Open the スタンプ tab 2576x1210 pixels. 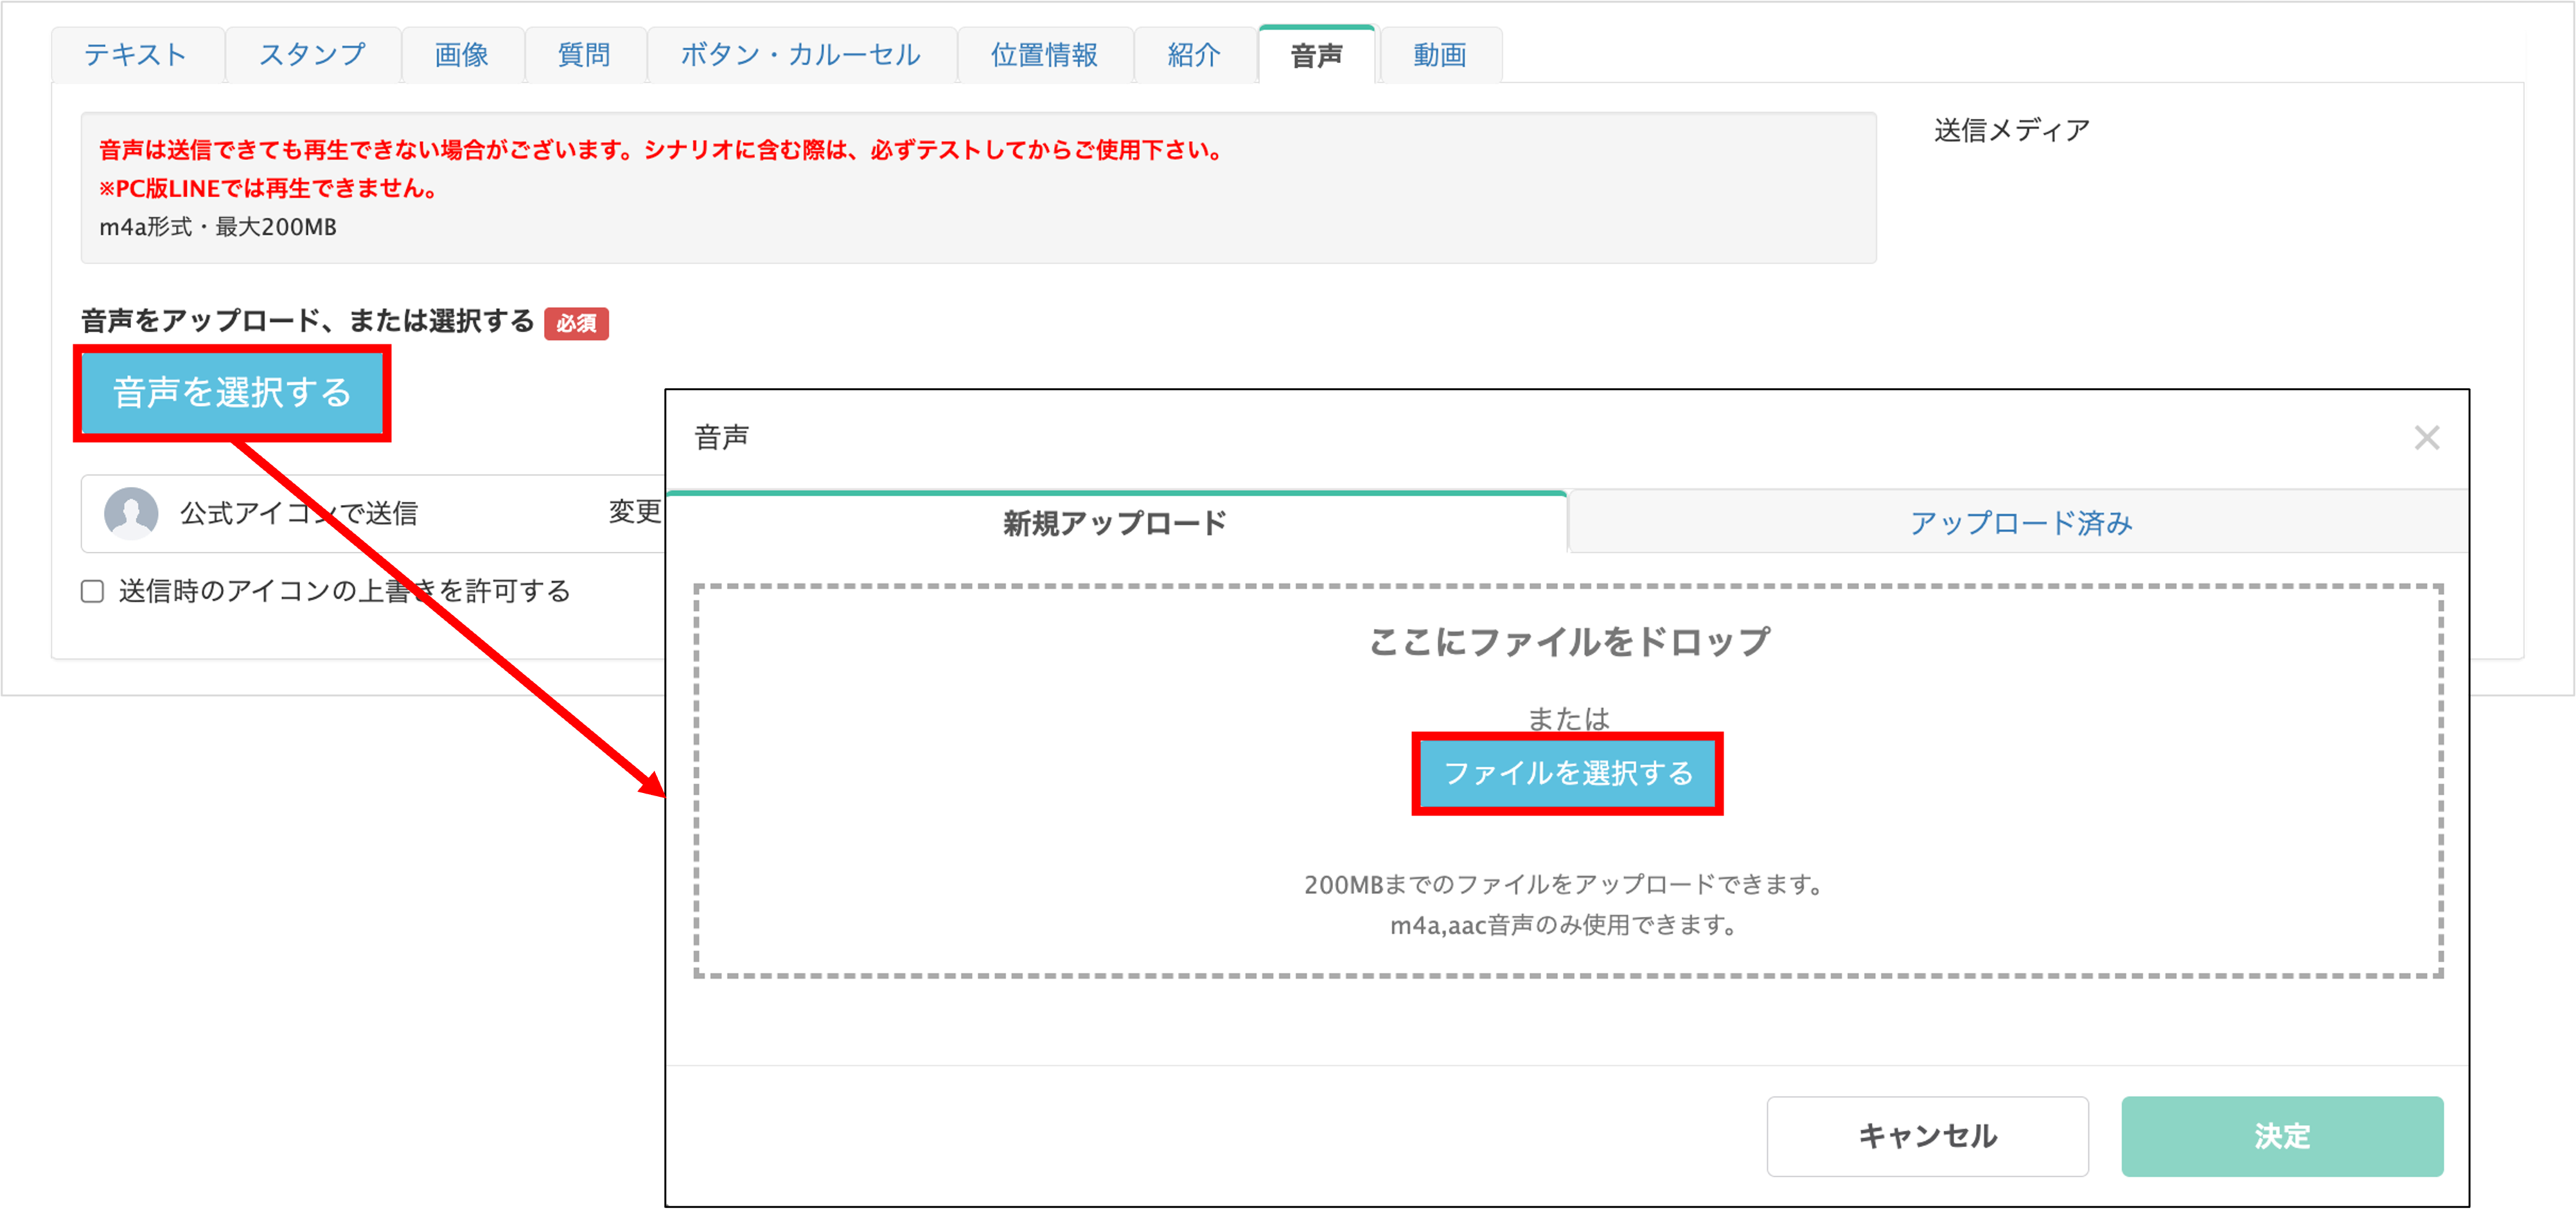pos(313,55)
